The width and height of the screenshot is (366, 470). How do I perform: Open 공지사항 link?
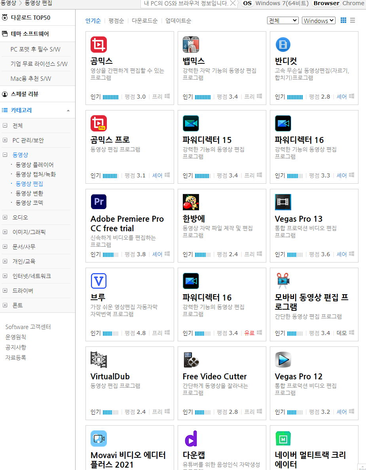tap(16, 347)
